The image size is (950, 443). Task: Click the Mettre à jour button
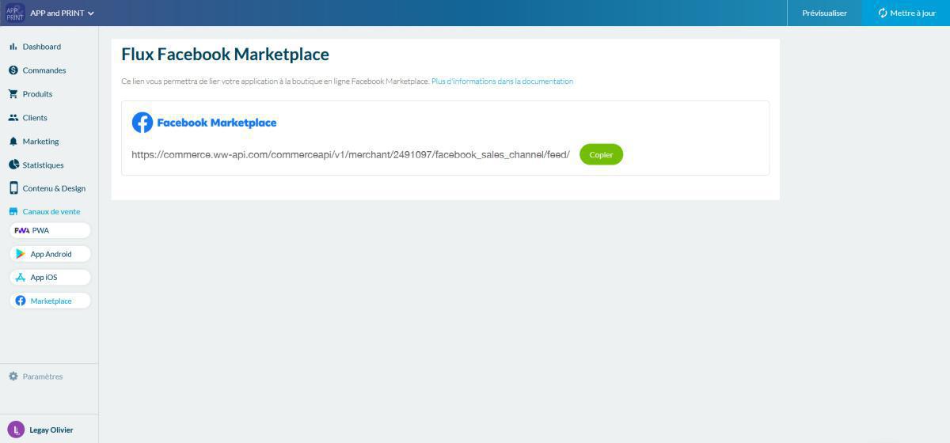tap(906, 13)
